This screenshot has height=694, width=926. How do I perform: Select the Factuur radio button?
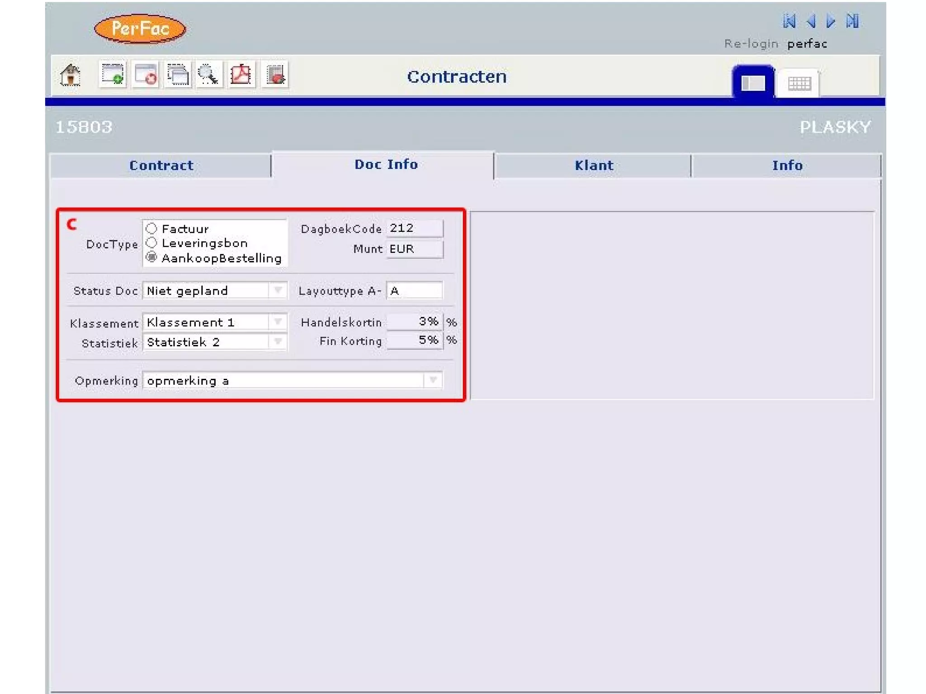[x=151, y=228]
